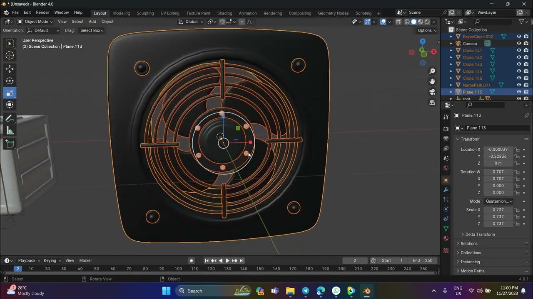Viewport: 533px width, 299px height.
Task: Open the Drag Select Box dropdown
Action: pyautogui.click(x=92, y=30)
